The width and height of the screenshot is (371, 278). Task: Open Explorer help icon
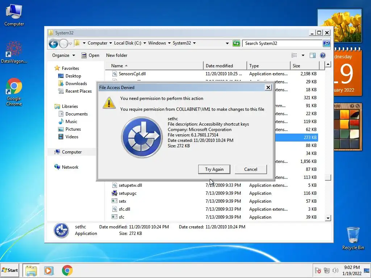323,55
